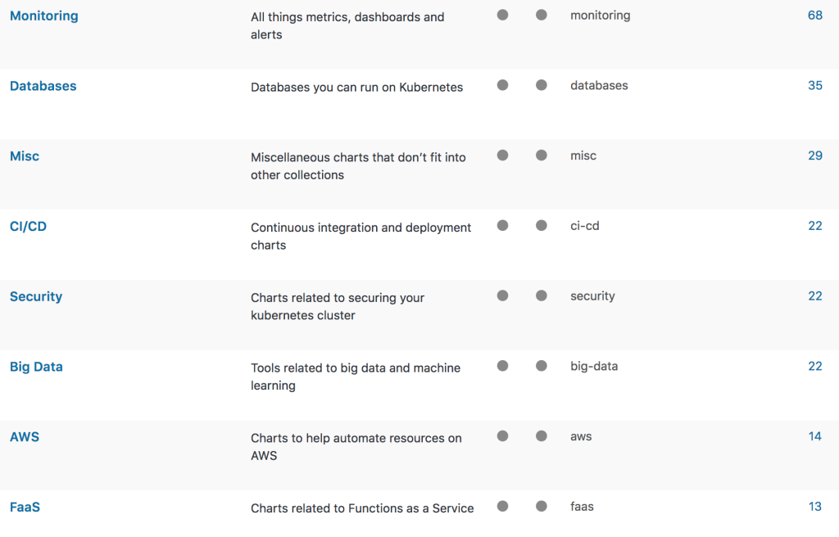
Task: Open the Misc collection link
Action: pyautogui.click(x=25, y=156)
